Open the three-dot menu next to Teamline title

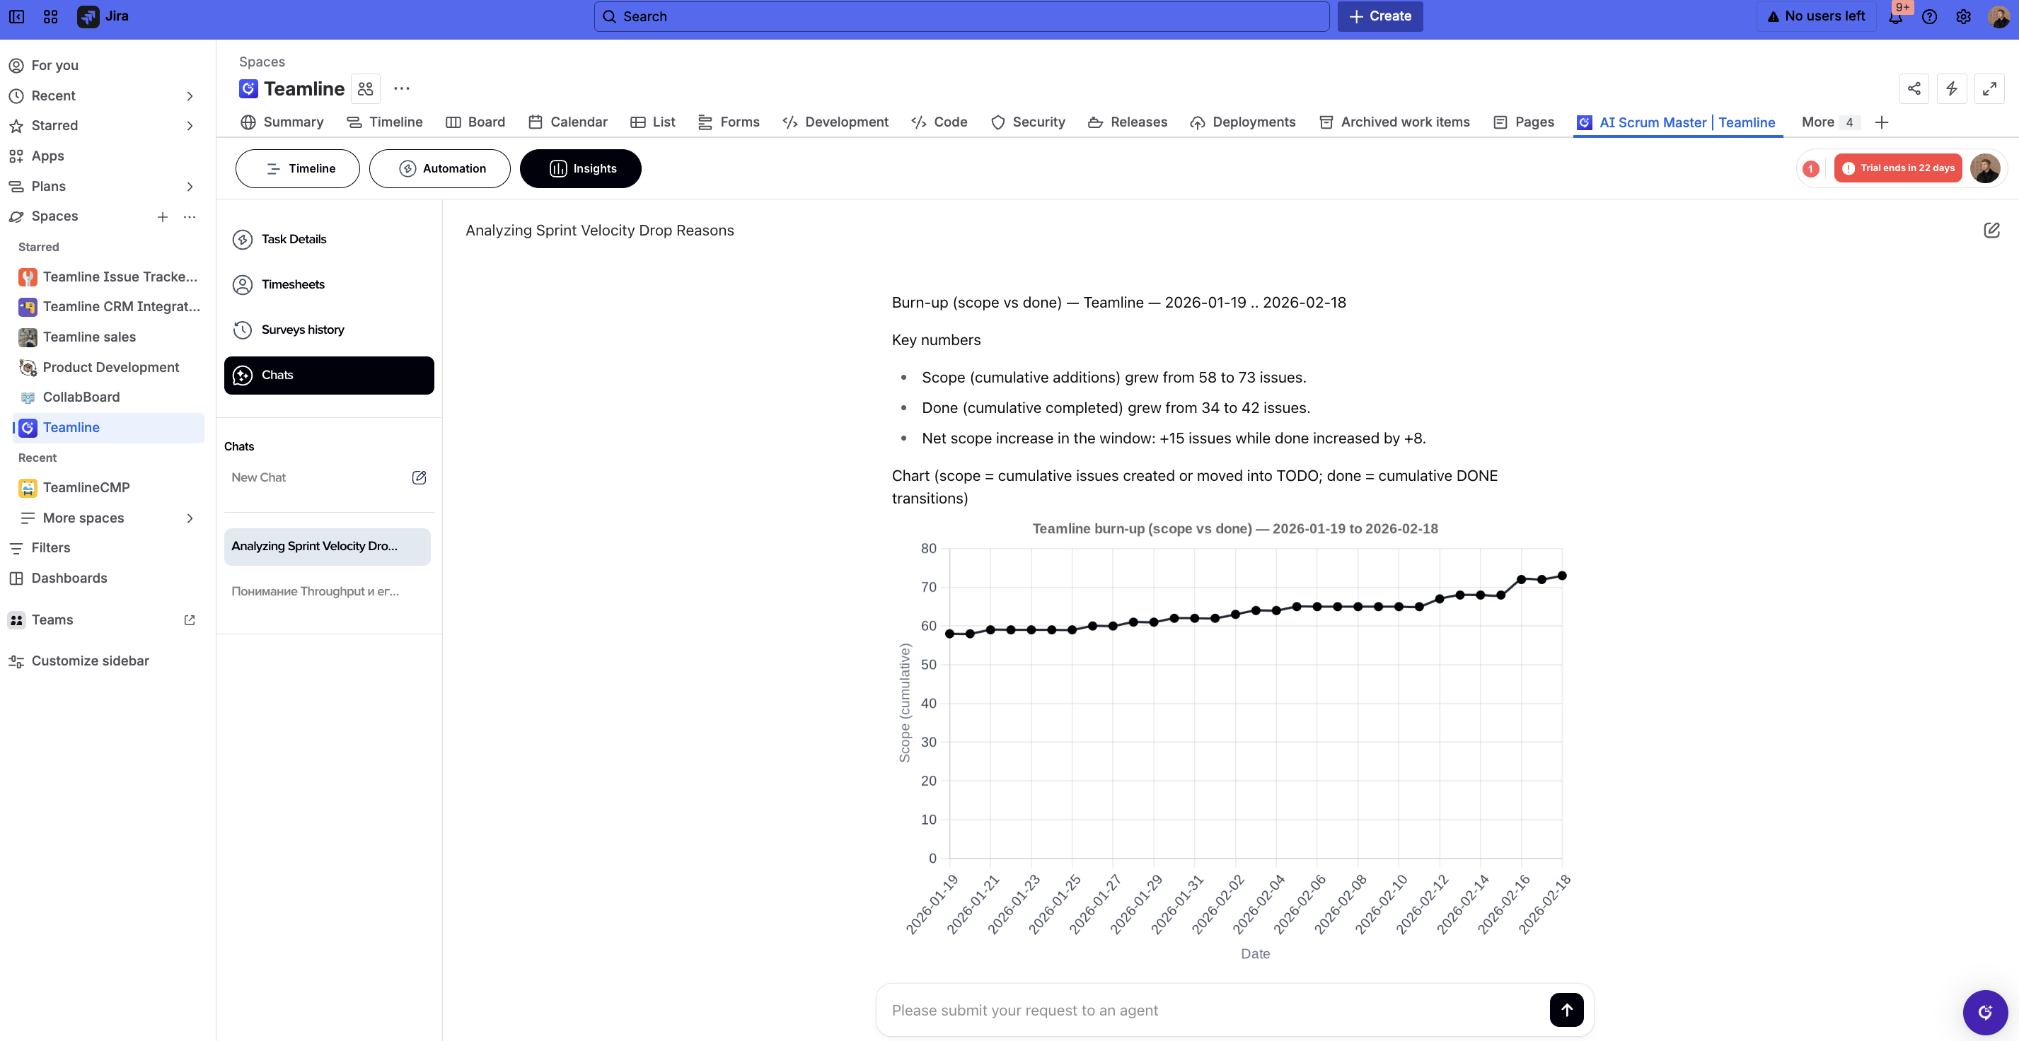pyautogui.click(x=402, y=88)
